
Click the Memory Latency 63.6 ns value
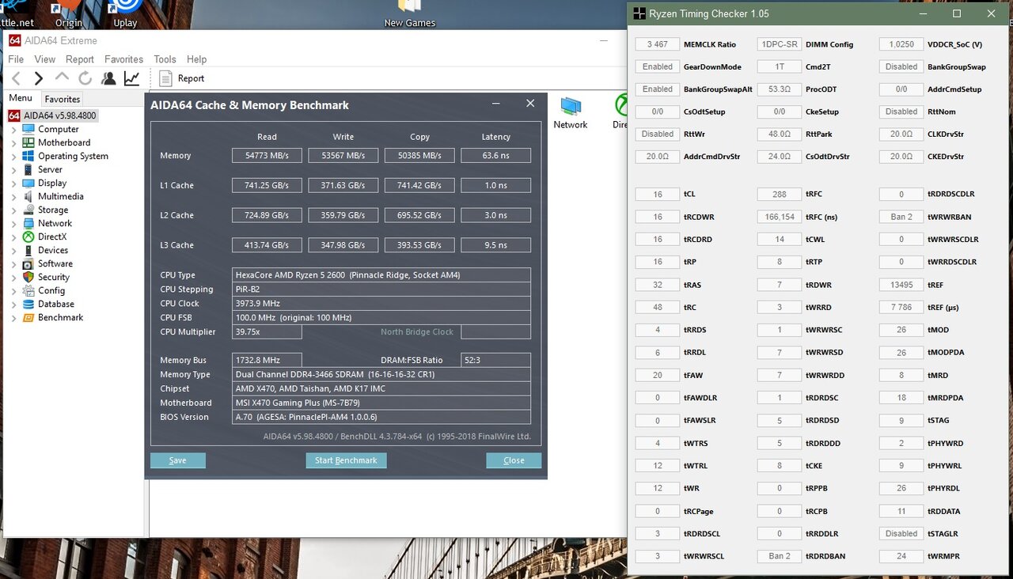[495, 156]
